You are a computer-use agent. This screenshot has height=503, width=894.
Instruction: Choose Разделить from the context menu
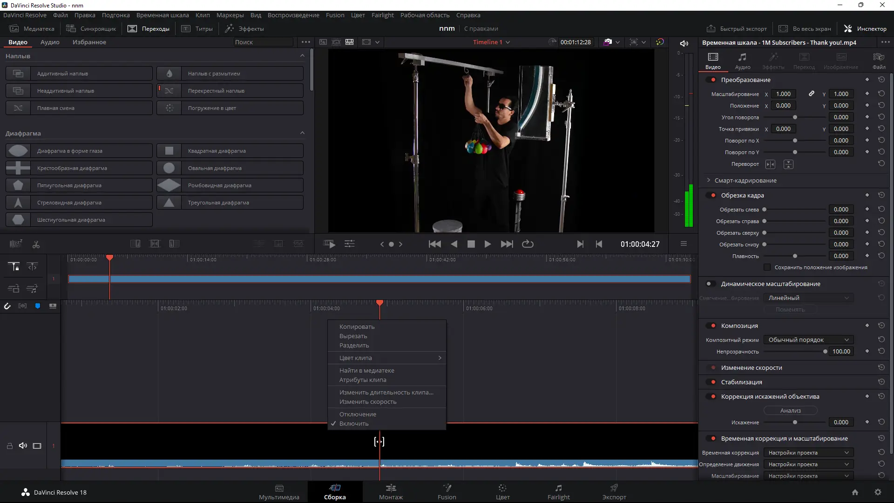coord(354,346)
